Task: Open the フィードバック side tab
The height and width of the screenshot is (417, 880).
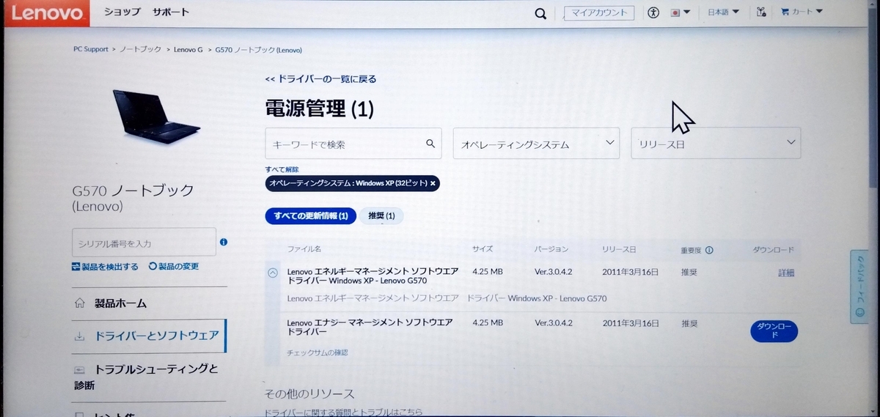Action: click(860, 287)
